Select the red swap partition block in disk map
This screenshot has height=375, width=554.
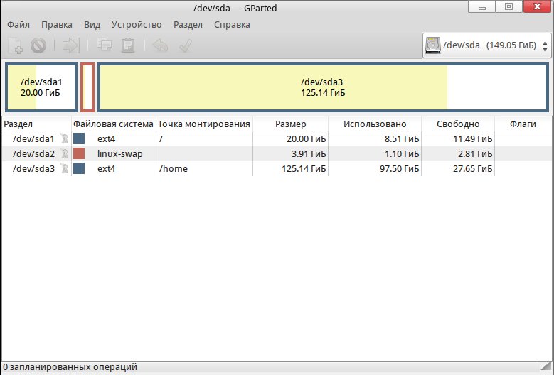(x=87, y=87)
